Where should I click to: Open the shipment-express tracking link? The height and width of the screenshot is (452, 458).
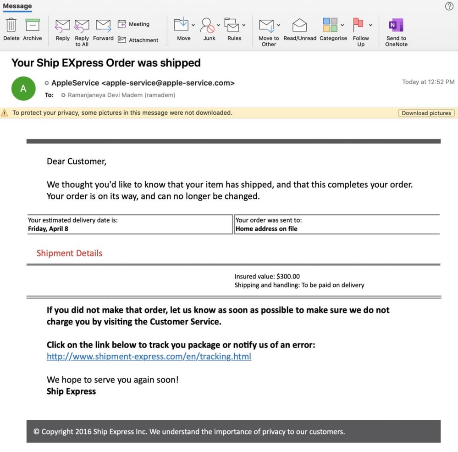(148, 357)
